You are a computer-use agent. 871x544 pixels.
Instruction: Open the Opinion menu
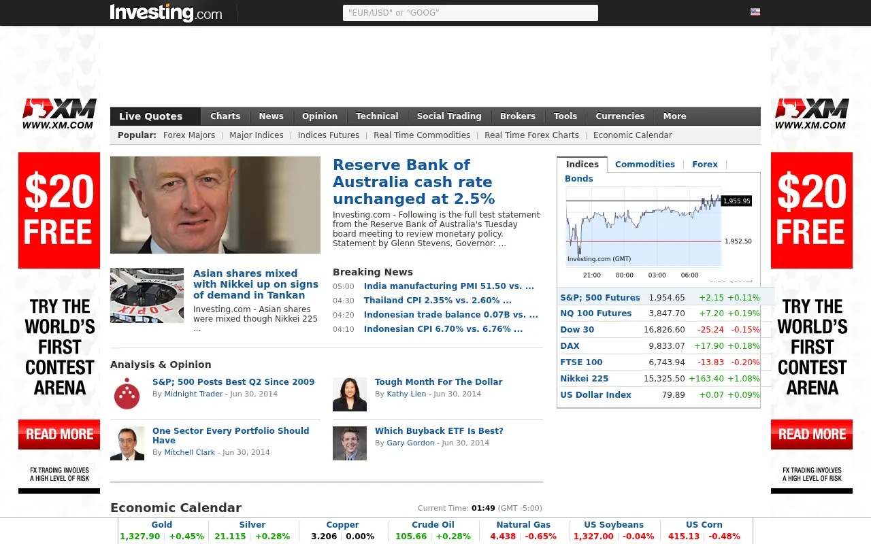point(320,116)
